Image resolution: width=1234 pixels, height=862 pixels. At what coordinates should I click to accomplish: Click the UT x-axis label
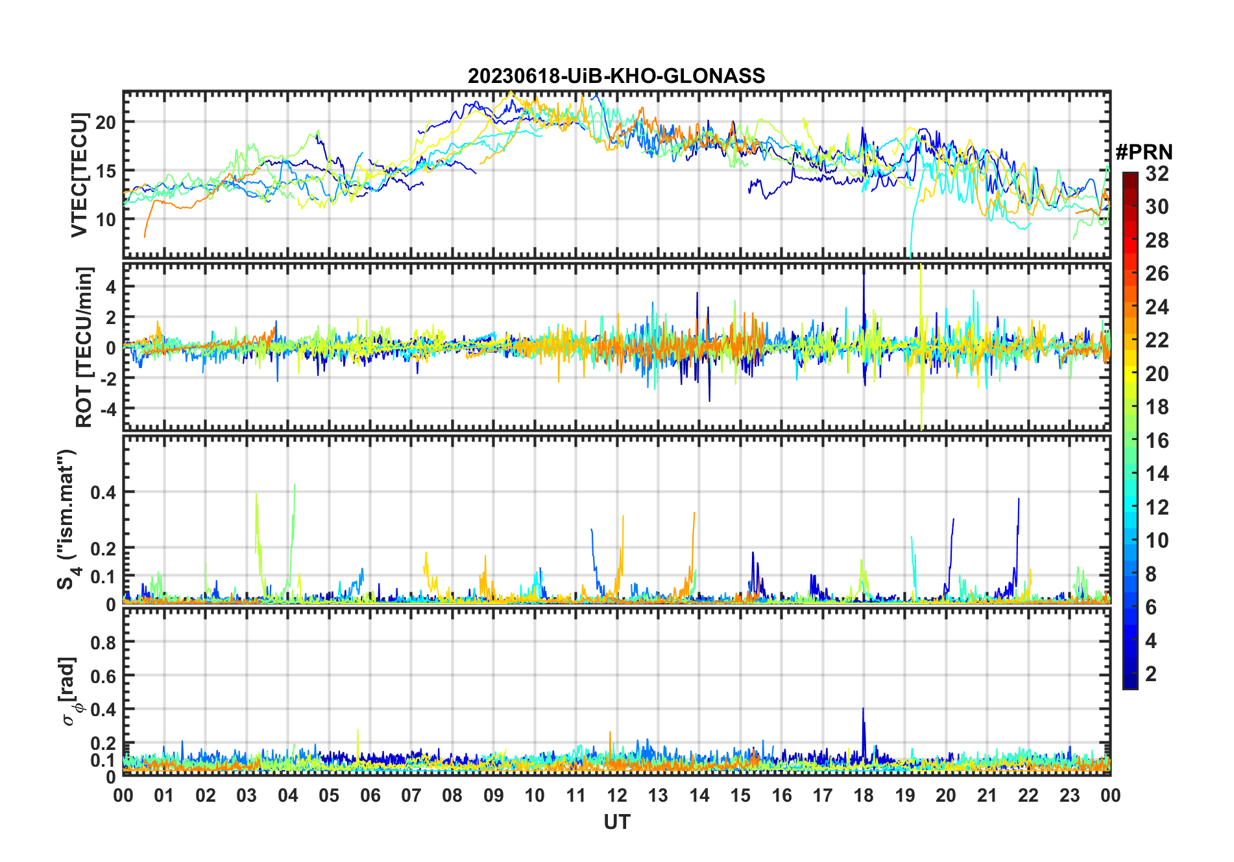[617, 822]
